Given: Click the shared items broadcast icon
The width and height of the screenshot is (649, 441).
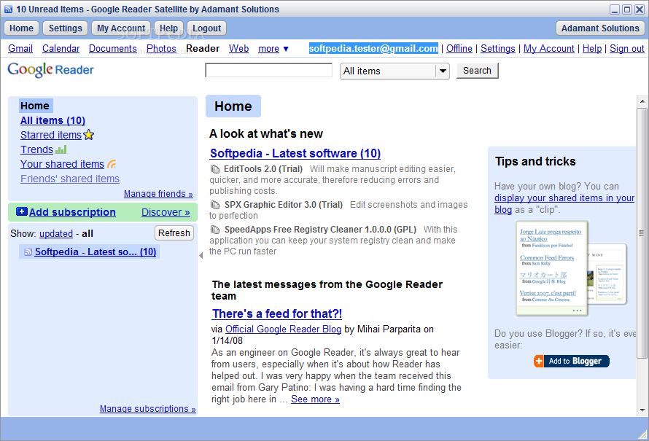Looking at the screenshot, I should click(x=112, y=164).
